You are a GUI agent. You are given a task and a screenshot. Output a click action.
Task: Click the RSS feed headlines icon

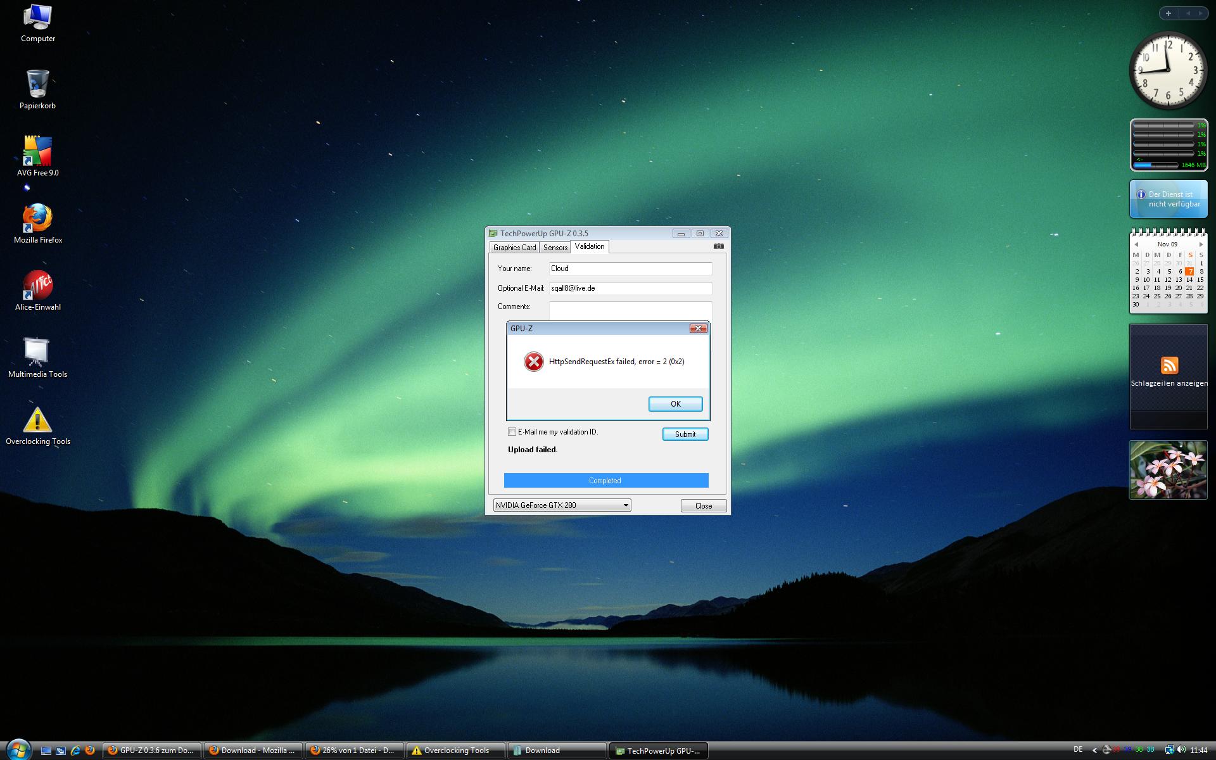click(1169, 365)
